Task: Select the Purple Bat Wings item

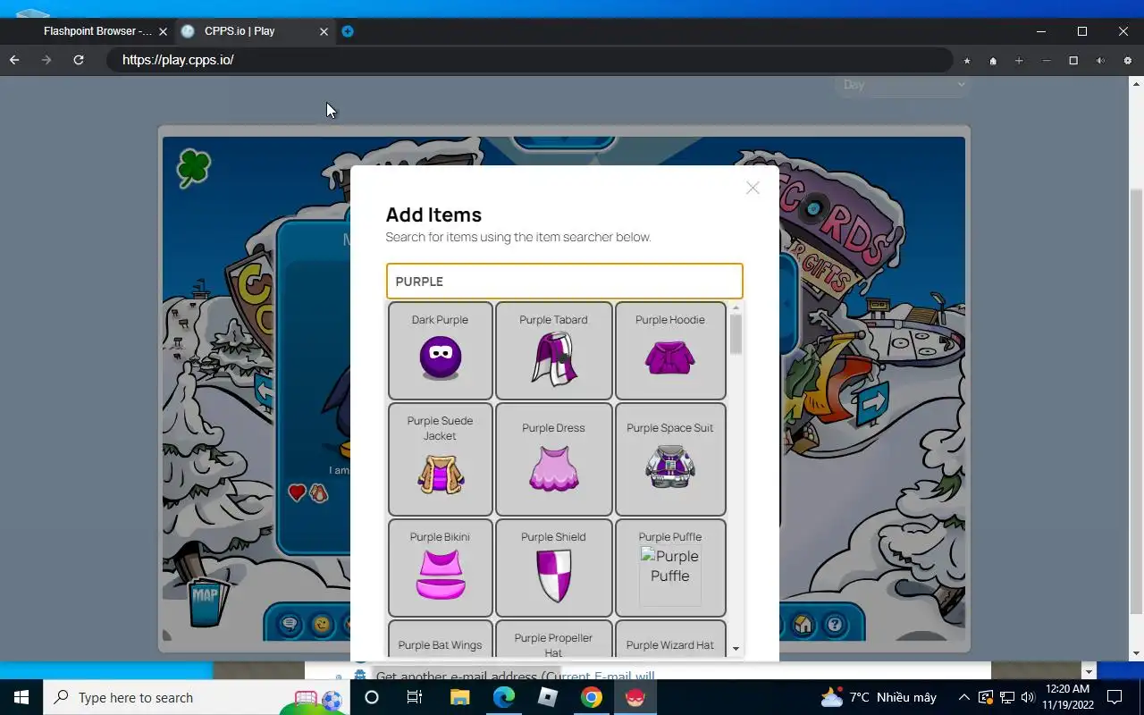Action: (440, 640)
